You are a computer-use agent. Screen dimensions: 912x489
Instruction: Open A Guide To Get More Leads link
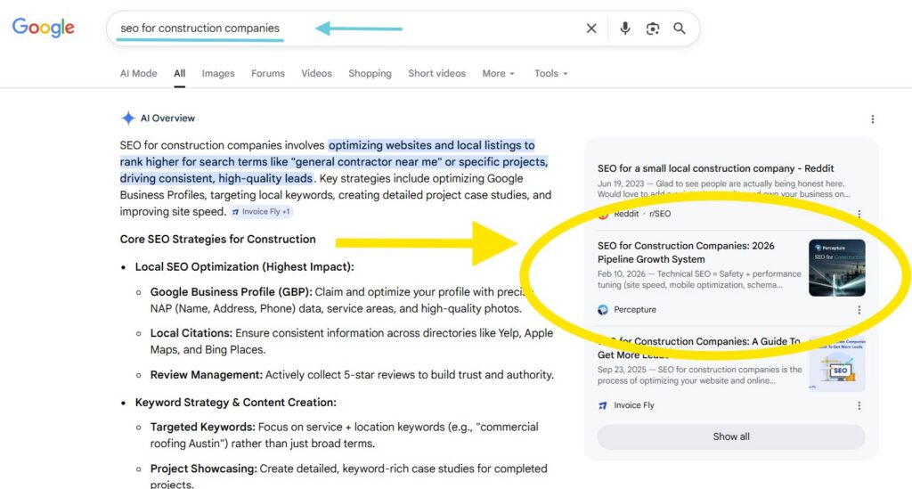tap(698, 347)
